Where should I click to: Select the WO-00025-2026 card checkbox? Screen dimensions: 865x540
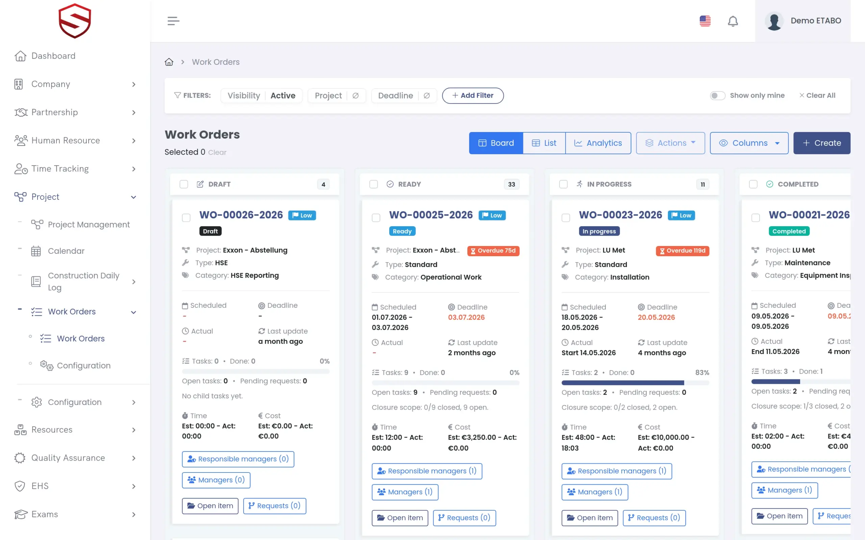pyautogui.click(x=376, y=218)
